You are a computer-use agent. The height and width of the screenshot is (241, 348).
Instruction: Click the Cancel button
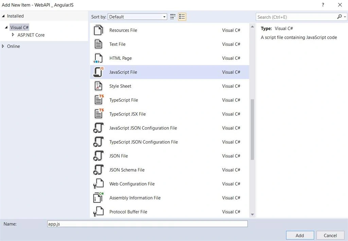pos(330,236)
